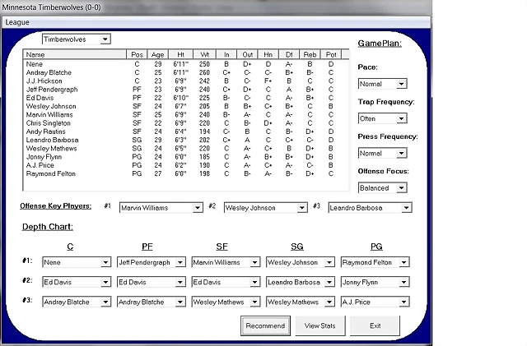Expand the Offense Focus Balanced dropdown
The image size is (527, 346).
tap(383, 188)
